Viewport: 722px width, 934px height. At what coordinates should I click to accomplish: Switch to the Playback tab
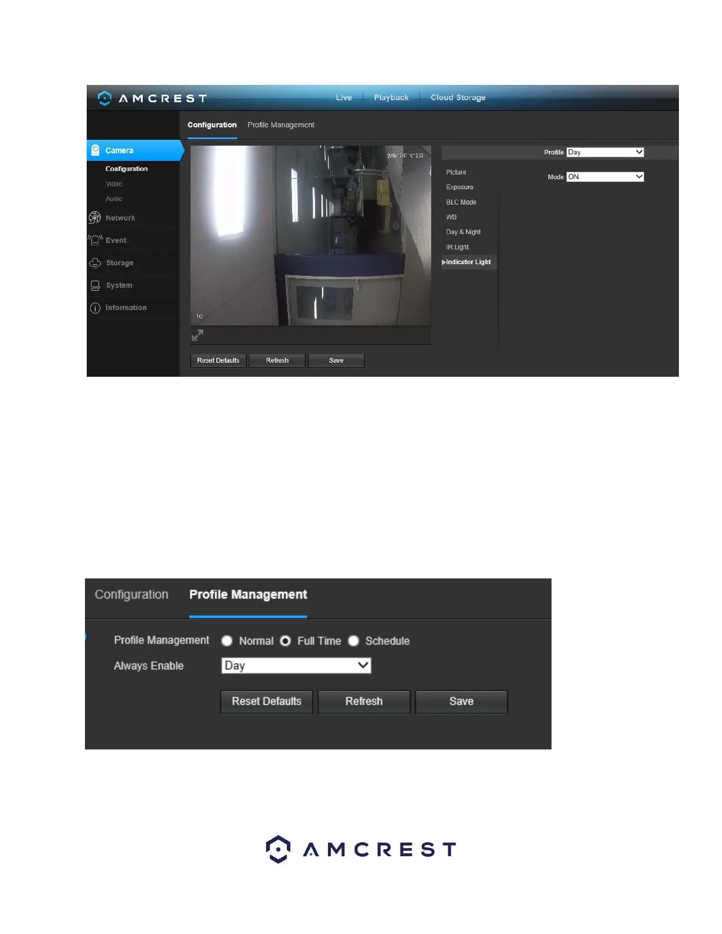coord(391,98)
